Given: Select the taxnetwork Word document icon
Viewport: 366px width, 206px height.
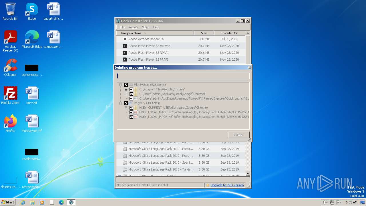Looking at the screenshot, I should (x=53, y=39).
